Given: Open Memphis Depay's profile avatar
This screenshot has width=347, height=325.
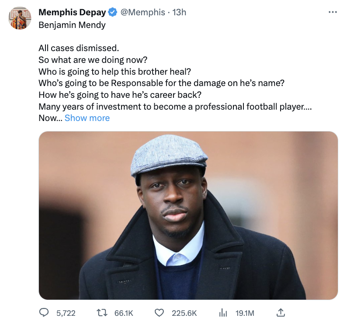Looking at the screenshot, I should click(x=20, y=18).
